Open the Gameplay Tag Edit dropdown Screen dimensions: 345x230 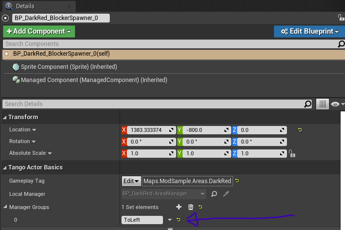click(x=131, y=181)
